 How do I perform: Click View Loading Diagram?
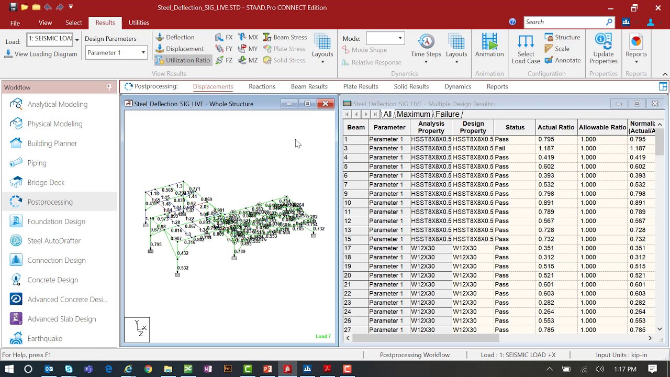(41, 54)
